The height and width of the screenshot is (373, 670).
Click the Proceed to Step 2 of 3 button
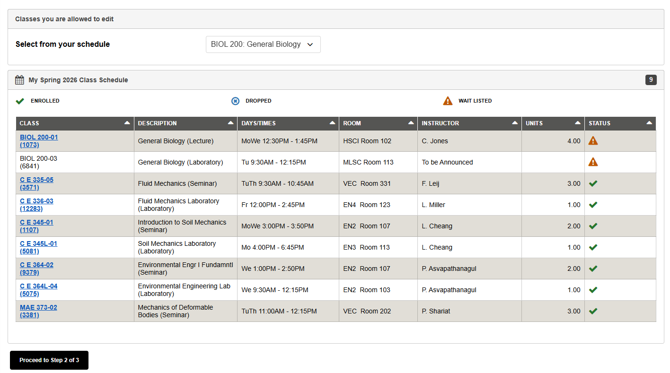tap(49, 360)
